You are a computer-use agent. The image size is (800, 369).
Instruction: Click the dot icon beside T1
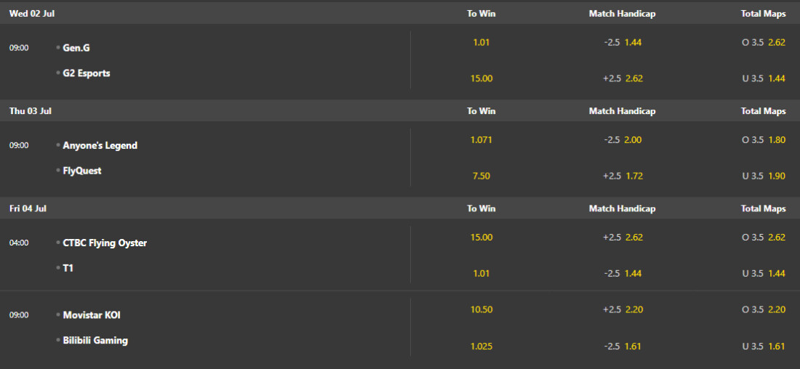pyautogui.click(x=58, y=268)
